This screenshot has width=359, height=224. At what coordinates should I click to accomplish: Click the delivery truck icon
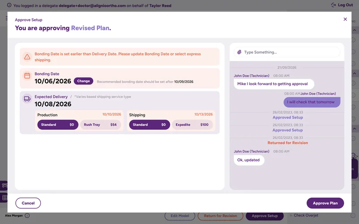click(27, 99)
